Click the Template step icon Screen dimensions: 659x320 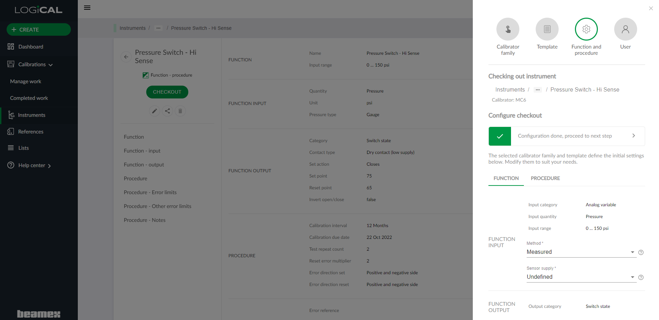tap(547, 29)
